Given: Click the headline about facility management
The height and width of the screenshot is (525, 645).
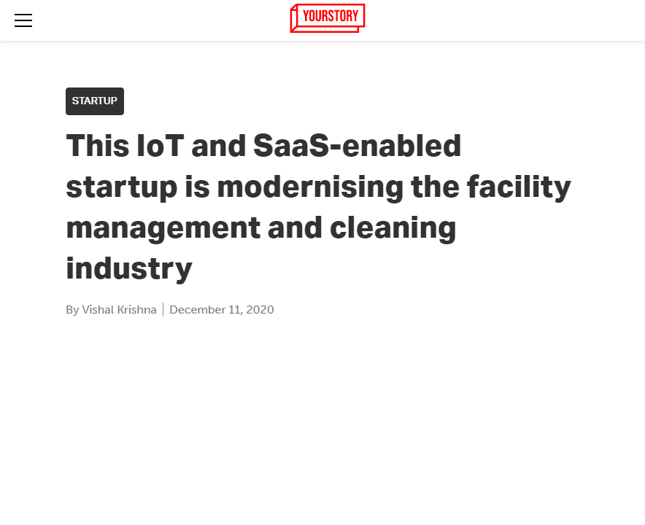Looking at the screenshot, I should coord(319,206).
